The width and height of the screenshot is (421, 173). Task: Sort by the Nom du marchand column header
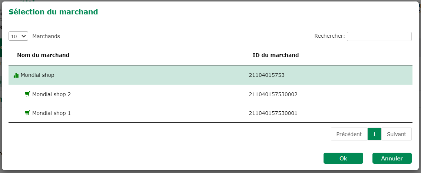[x=43, y=55]
